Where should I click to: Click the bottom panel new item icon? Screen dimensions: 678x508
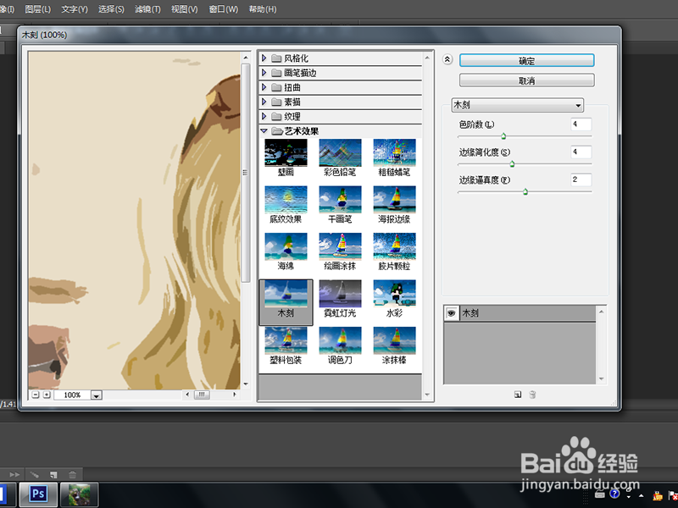(53, 475)
